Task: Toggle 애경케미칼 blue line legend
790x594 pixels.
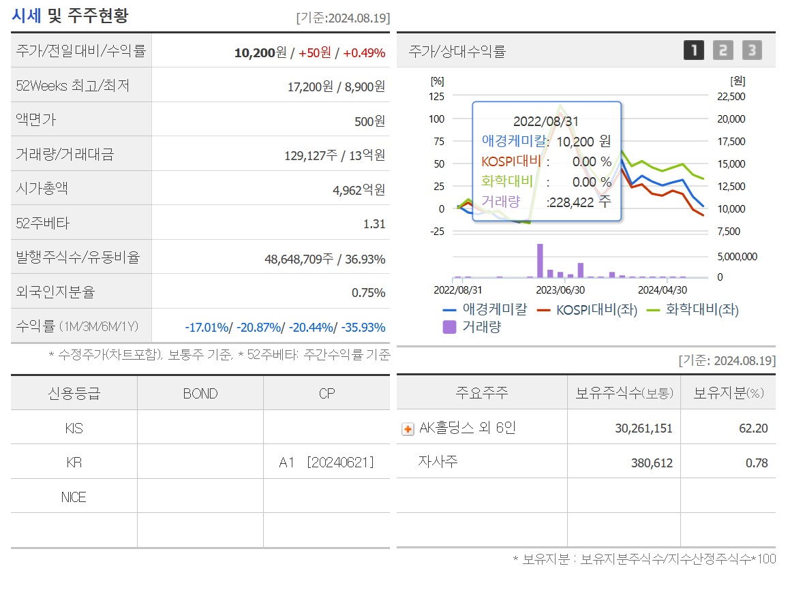Action: [x=485, y=309]
